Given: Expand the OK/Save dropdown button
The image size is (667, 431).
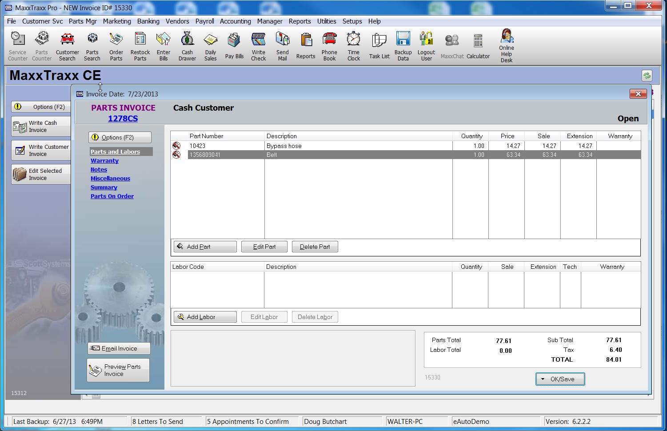Looking at the screenshot, I should [560, 379].
